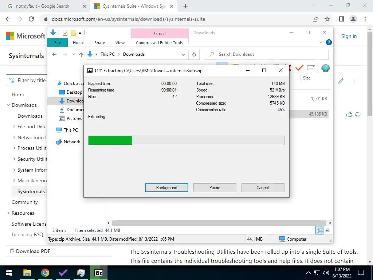This screenshot has height=280, width=373.
Task: Switch Explorer to details view icon
Action: [x=319, y=230]
